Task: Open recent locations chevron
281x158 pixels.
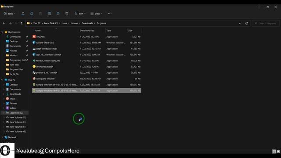Action: tap(16, 23)
